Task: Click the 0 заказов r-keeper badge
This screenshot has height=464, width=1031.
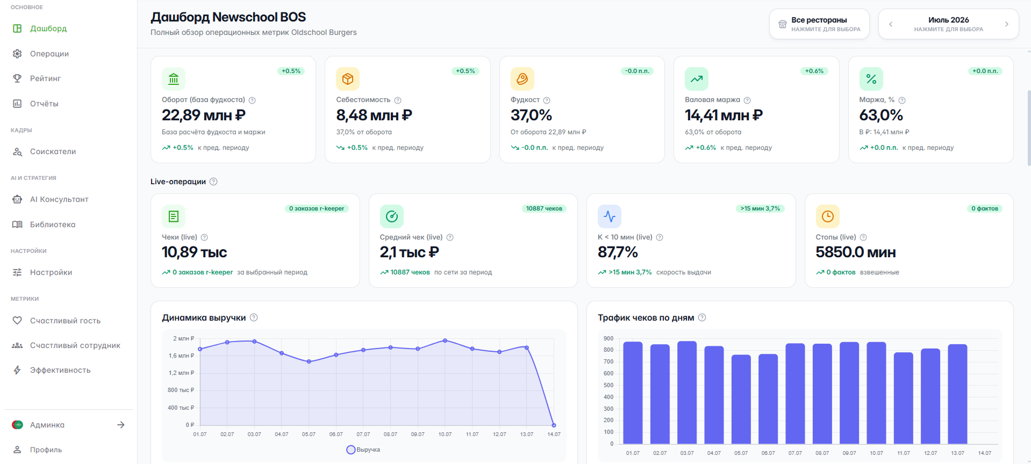Action: pos(317,208)
